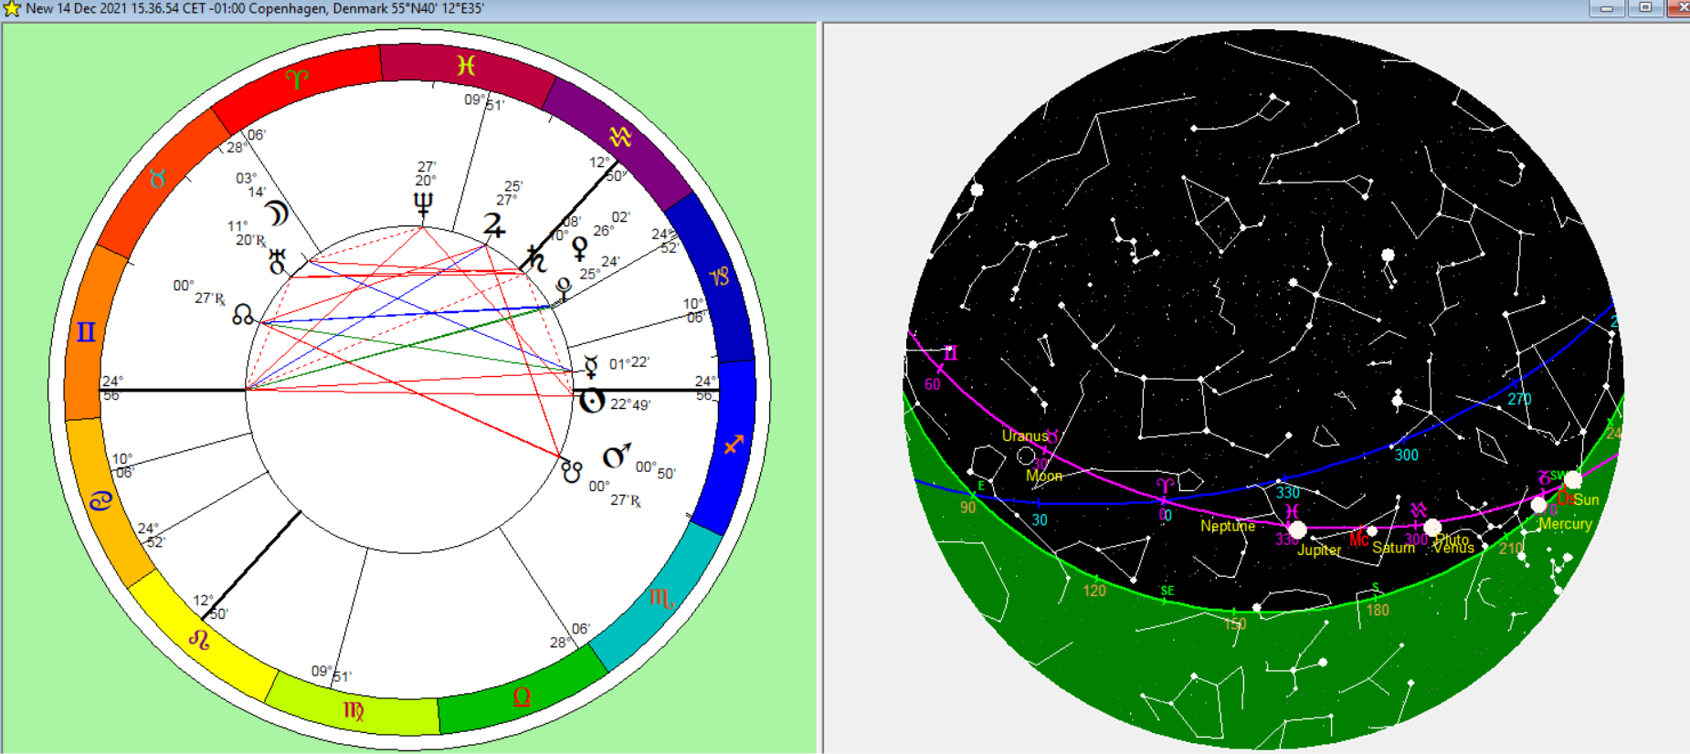
Task: Select the green 'SE' compass marker
Action: coord(1167,592)
